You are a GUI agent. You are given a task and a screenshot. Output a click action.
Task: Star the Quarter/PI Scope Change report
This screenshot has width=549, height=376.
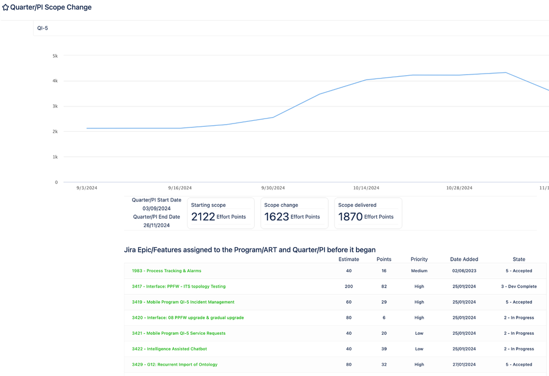[6, 7]
